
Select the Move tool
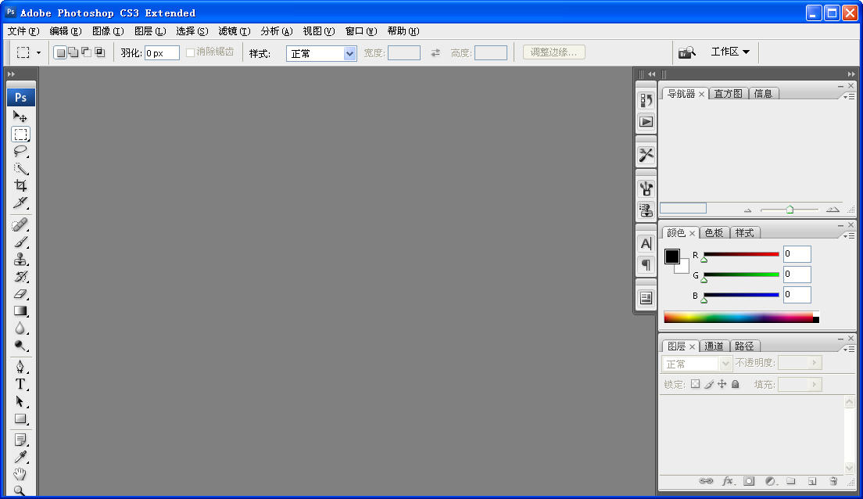(x=20, y=117)
